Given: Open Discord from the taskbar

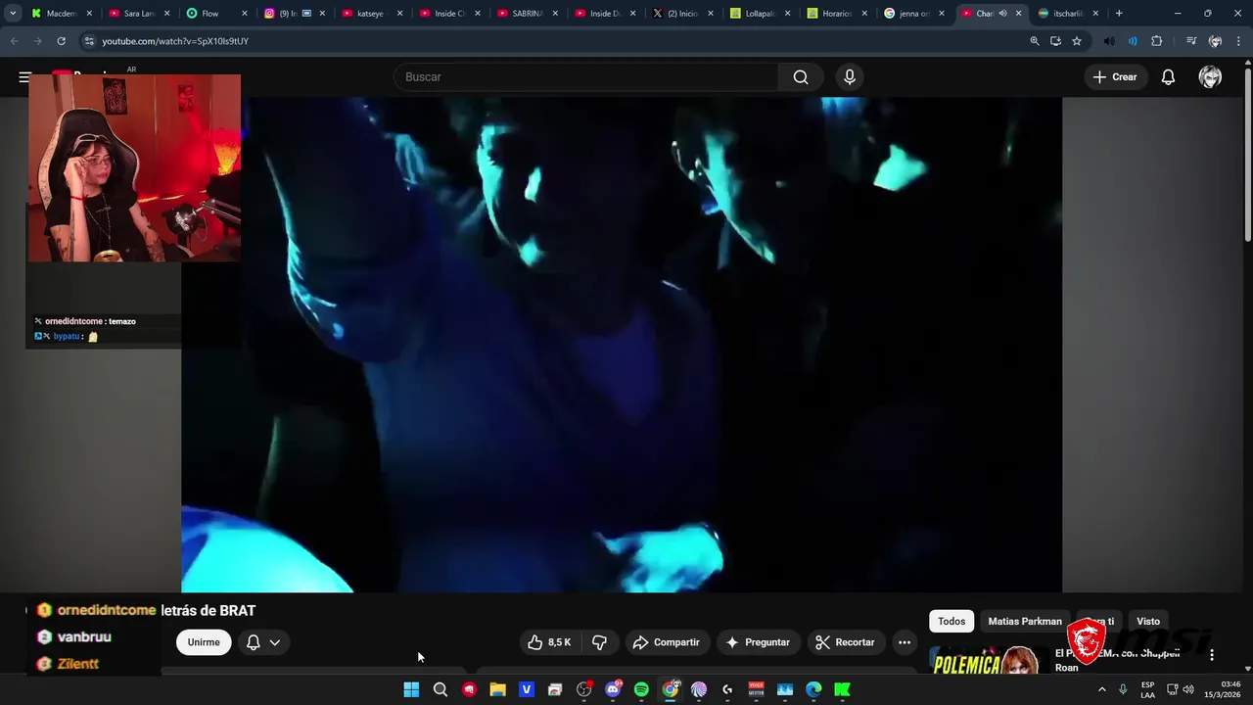Looking at the screenshot, I should (613, 689).
